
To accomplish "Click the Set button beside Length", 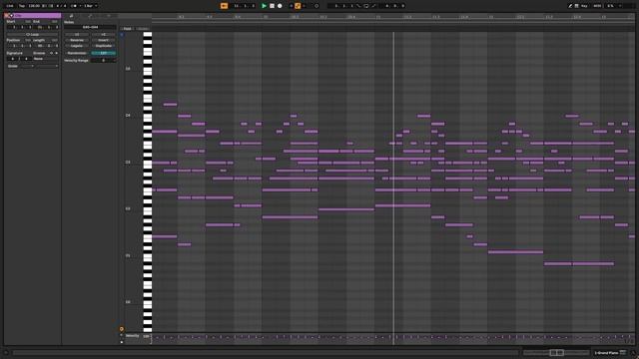I will coord(54,40).
